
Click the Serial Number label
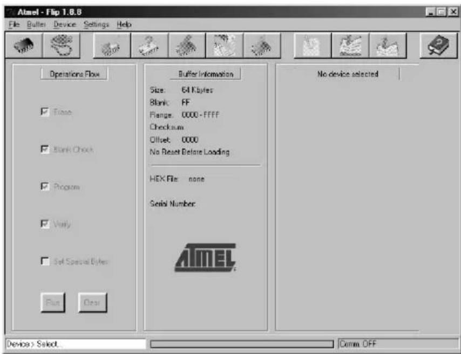coord(173,204)
